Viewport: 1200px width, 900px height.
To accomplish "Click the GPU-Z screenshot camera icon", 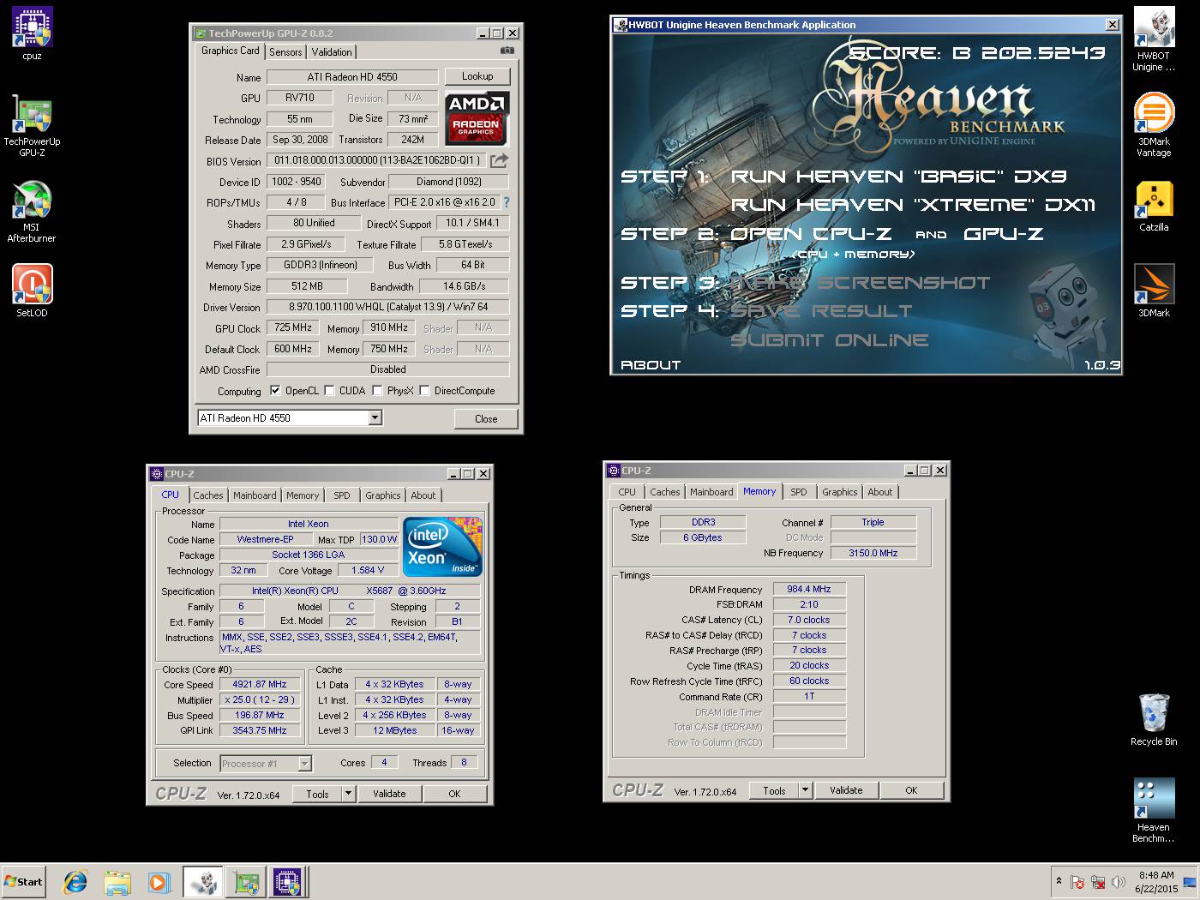I will pyautogui.click(x=507, y=51).
